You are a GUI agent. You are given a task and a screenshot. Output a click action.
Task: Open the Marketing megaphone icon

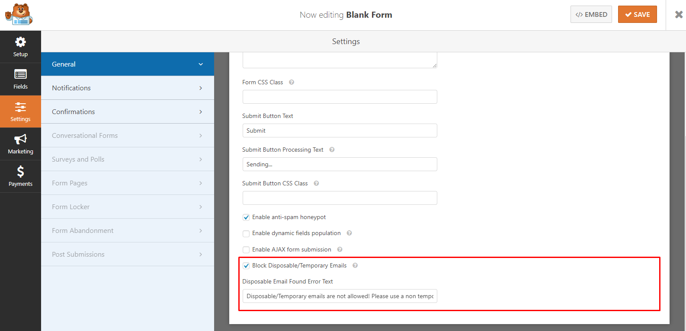[x=20, y=139]
